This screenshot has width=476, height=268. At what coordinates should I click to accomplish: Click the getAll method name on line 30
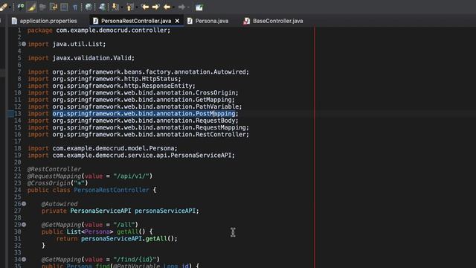tap(127, 232)
